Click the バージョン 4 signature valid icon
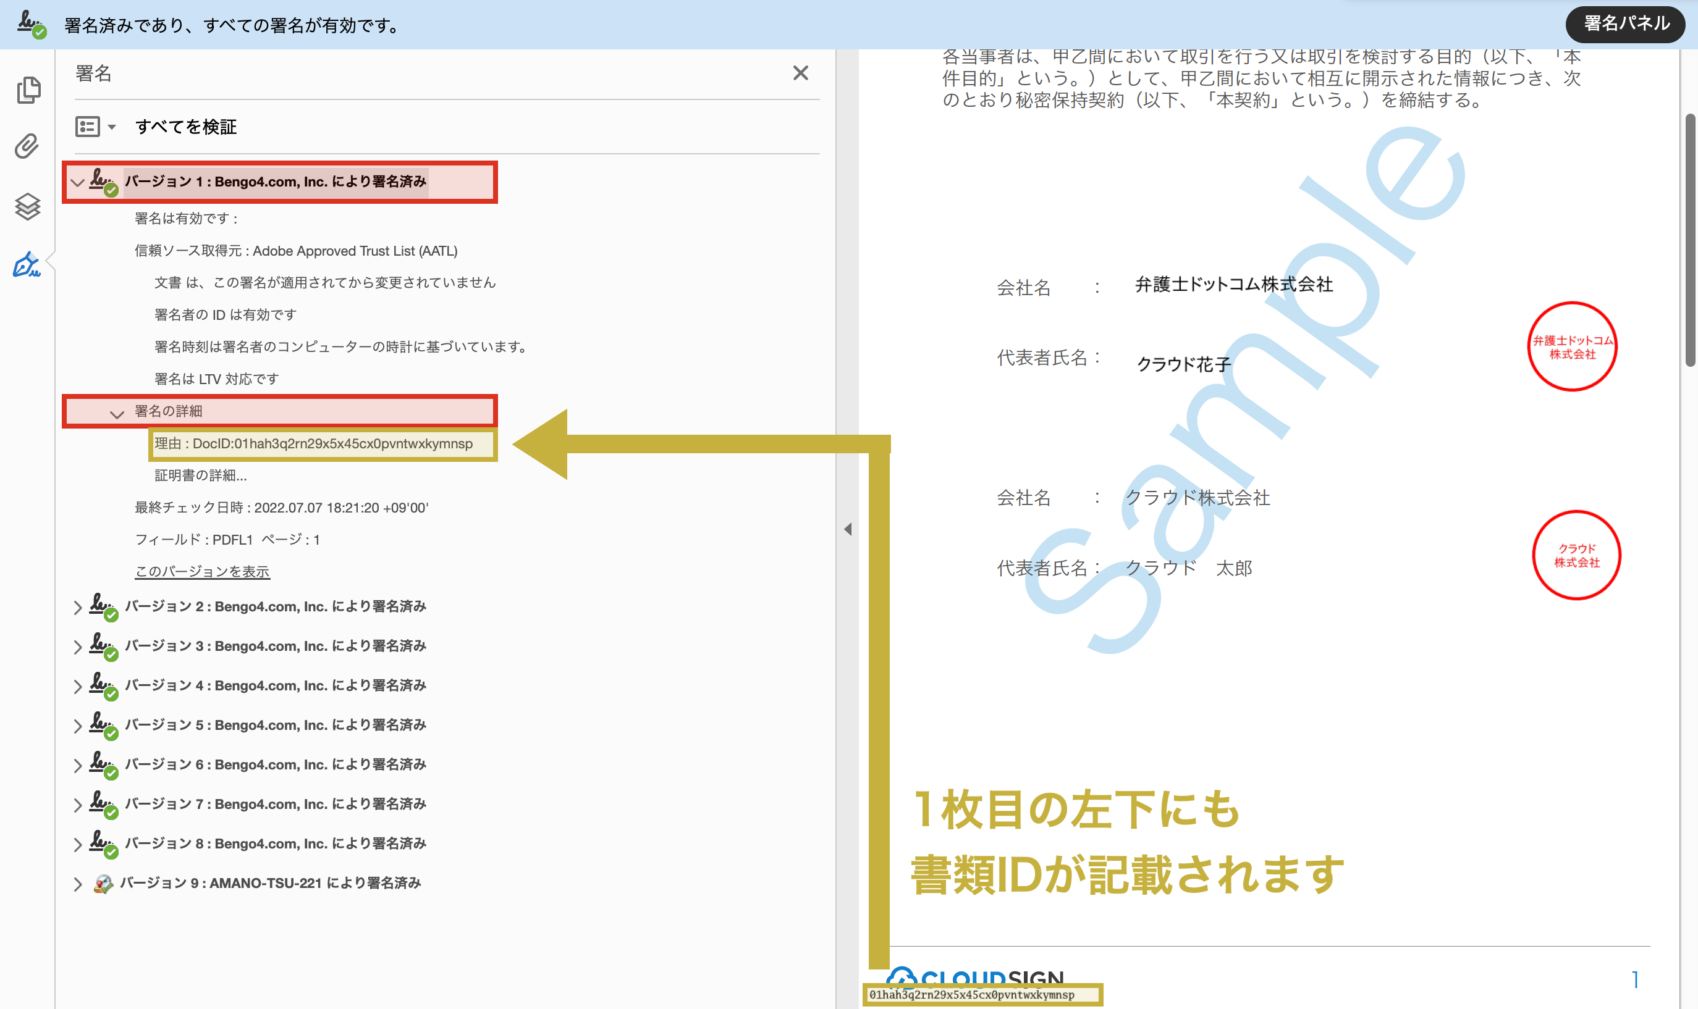Screen dimensions: 1698x1009 coord(103,685)
